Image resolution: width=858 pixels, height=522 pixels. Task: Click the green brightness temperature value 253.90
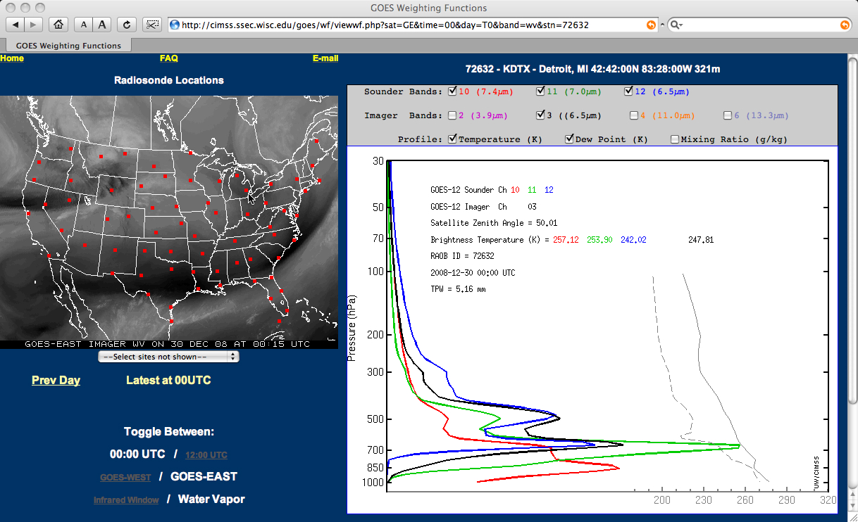tap(600, 240)
